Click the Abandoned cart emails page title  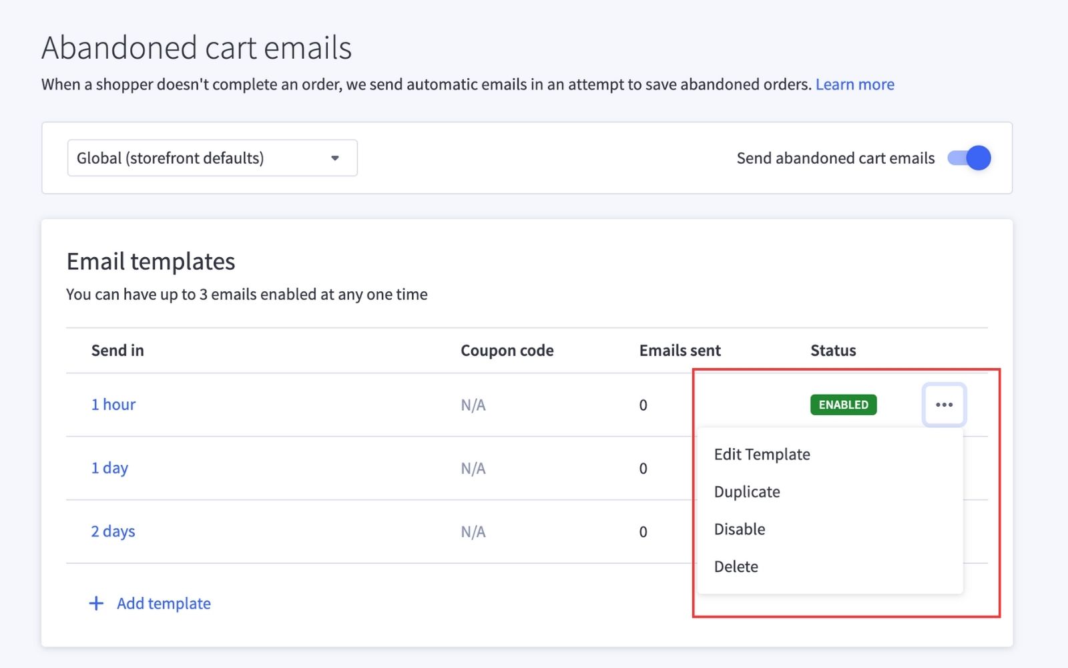pos(197,48)
